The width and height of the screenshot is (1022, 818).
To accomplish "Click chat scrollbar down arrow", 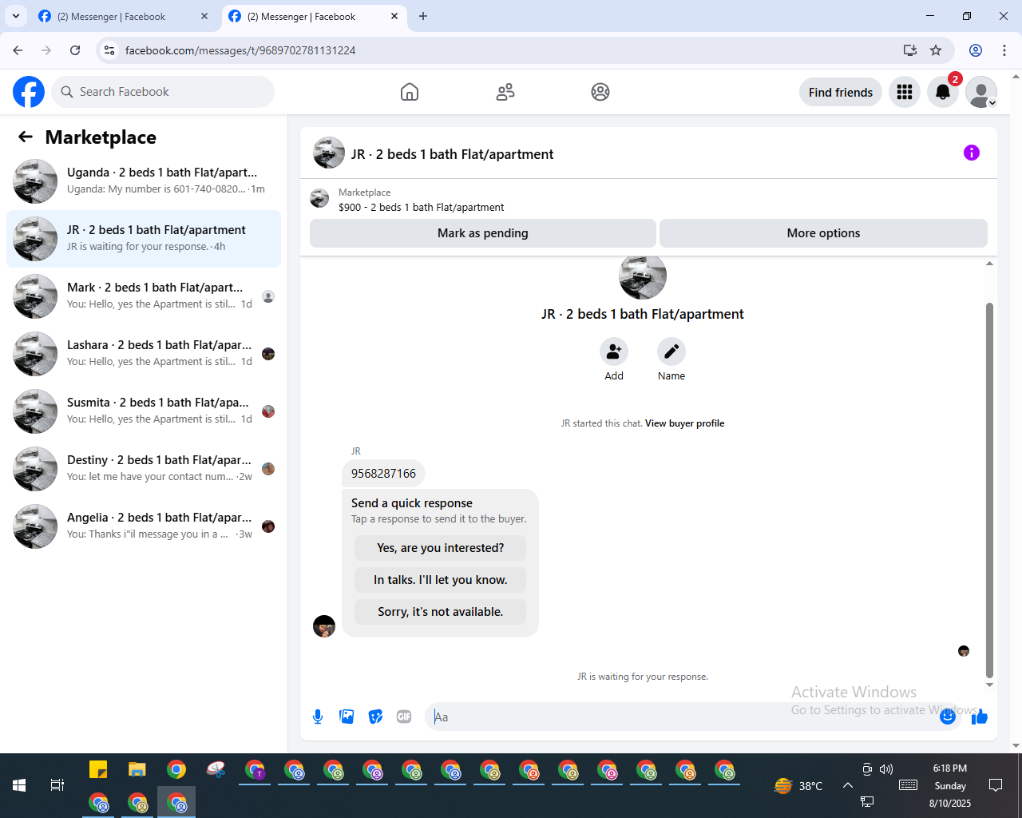I will point(990,685).
